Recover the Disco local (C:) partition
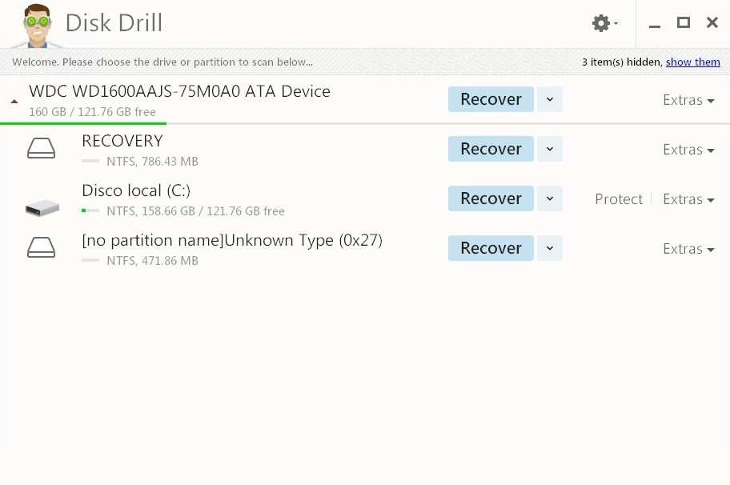The image size is (730, 485). pos(491,198)
